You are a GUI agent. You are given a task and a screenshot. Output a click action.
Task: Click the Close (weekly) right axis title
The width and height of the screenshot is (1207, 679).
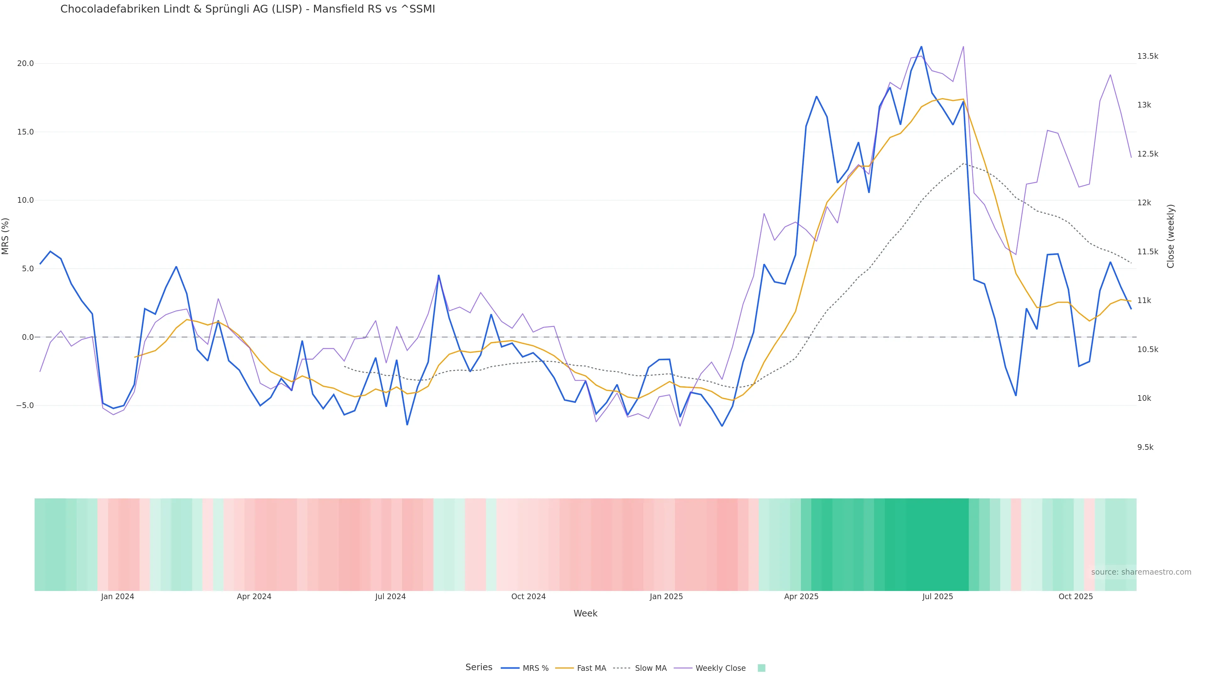1171,236
